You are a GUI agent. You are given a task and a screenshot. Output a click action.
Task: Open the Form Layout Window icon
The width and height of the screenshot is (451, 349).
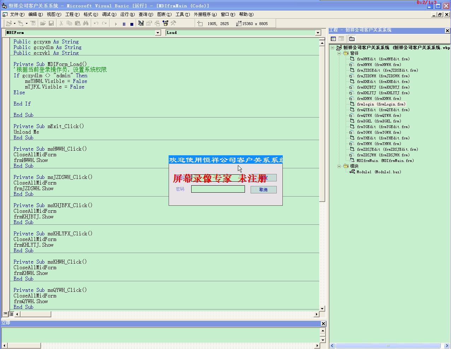point(157,23)
